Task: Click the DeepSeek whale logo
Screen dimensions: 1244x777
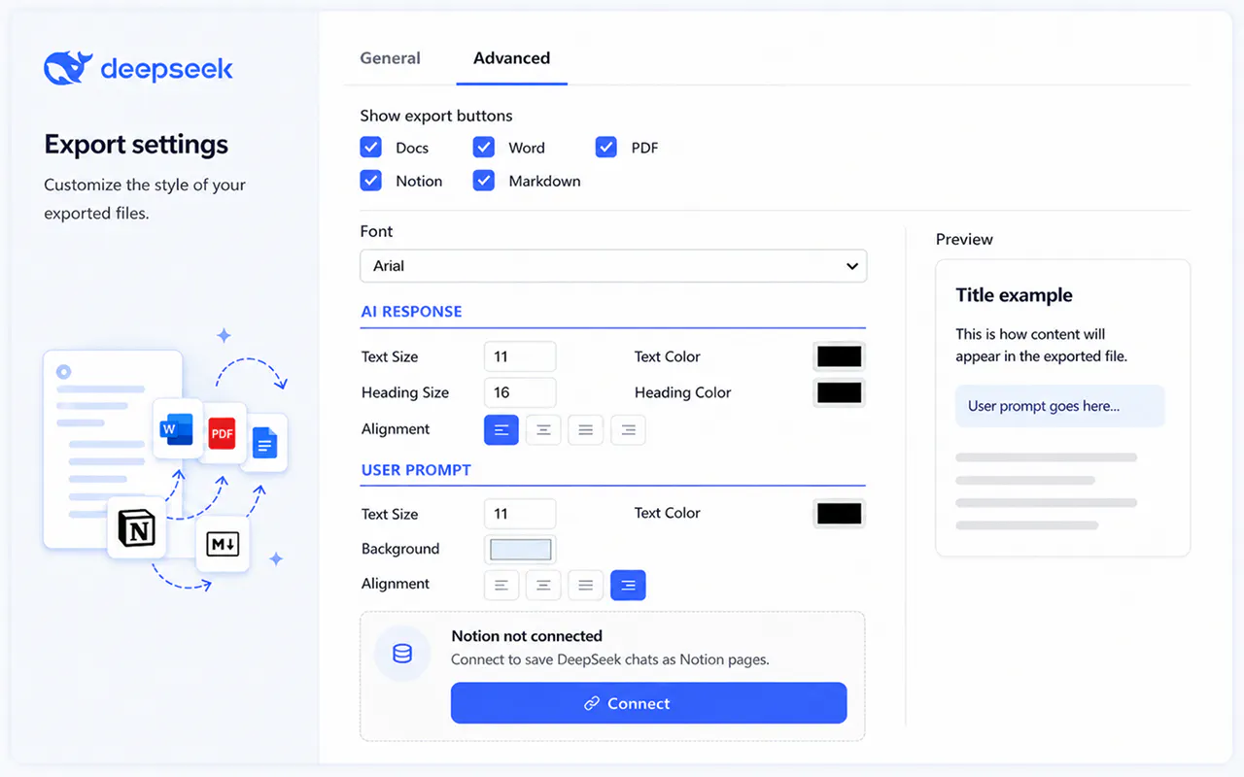Action: 68,68
